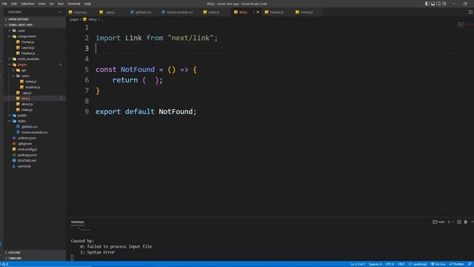
Task: Open the yarn.lock file
Action: pyautogui.click(x=24, y=166)
